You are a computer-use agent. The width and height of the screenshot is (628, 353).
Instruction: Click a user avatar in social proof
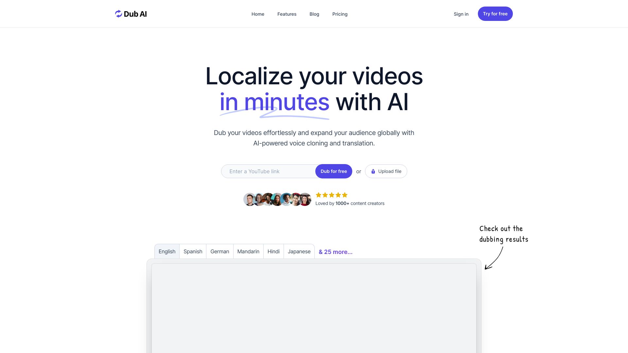(x=250, y=199)
